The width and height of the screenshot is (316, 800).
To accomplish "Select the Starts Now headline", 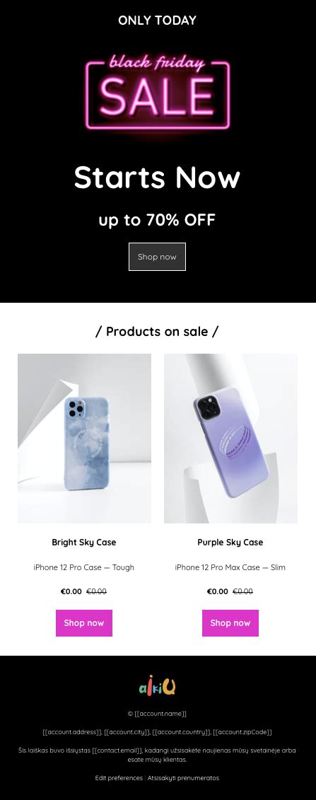I will coord(157,178).
